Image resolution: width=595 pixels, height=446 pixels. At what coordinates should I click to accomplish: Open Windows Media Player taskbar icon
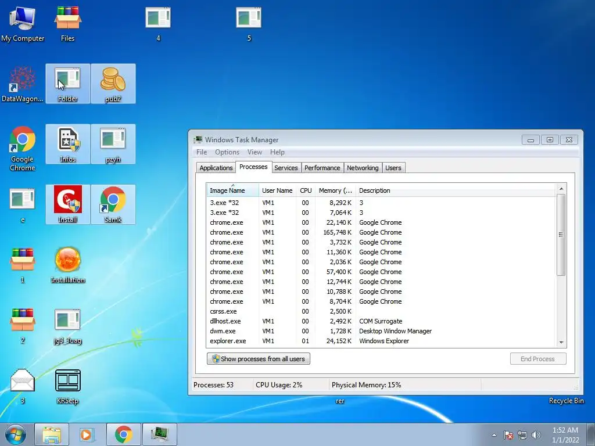click(x=87, y=434)
